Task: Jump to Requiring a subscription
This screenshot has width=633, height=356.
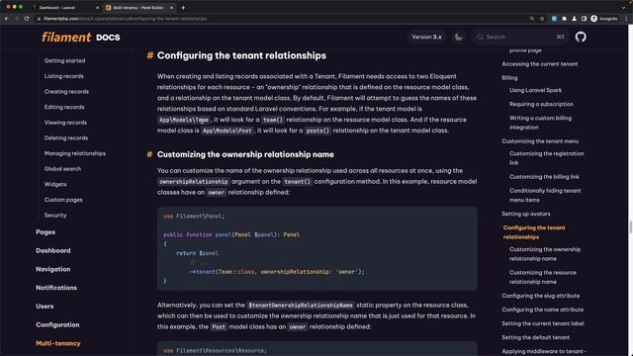Action: click(x=541, y=104)
